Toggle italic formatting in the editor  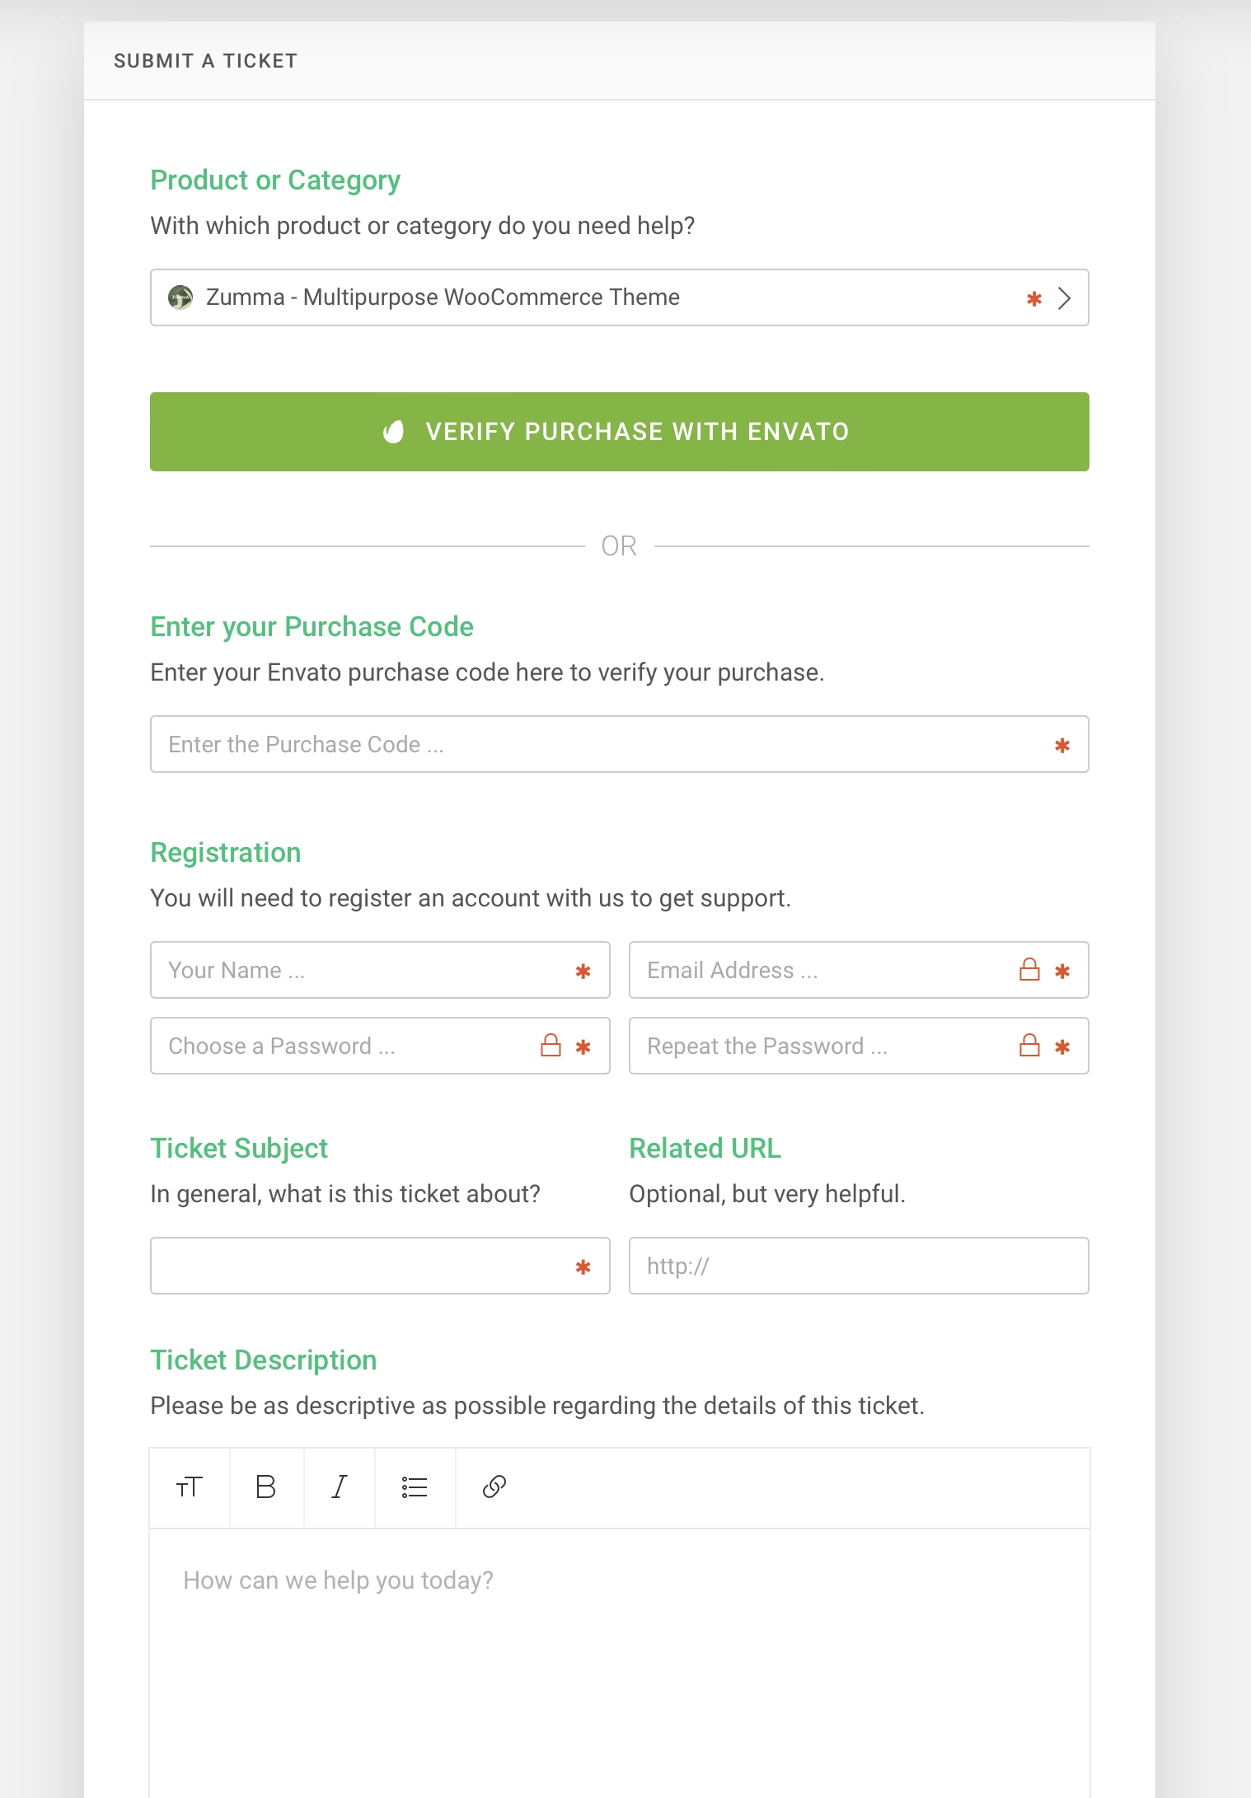339,1487
